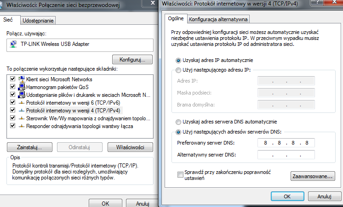This screenshot has height=207, width=343.
Task: Uncheck Sterownik We/Wy mapowania checkbox
Action: (13, 117)
